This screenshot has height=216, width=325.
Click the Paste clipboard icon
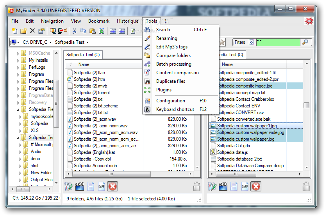click(93, 31)
